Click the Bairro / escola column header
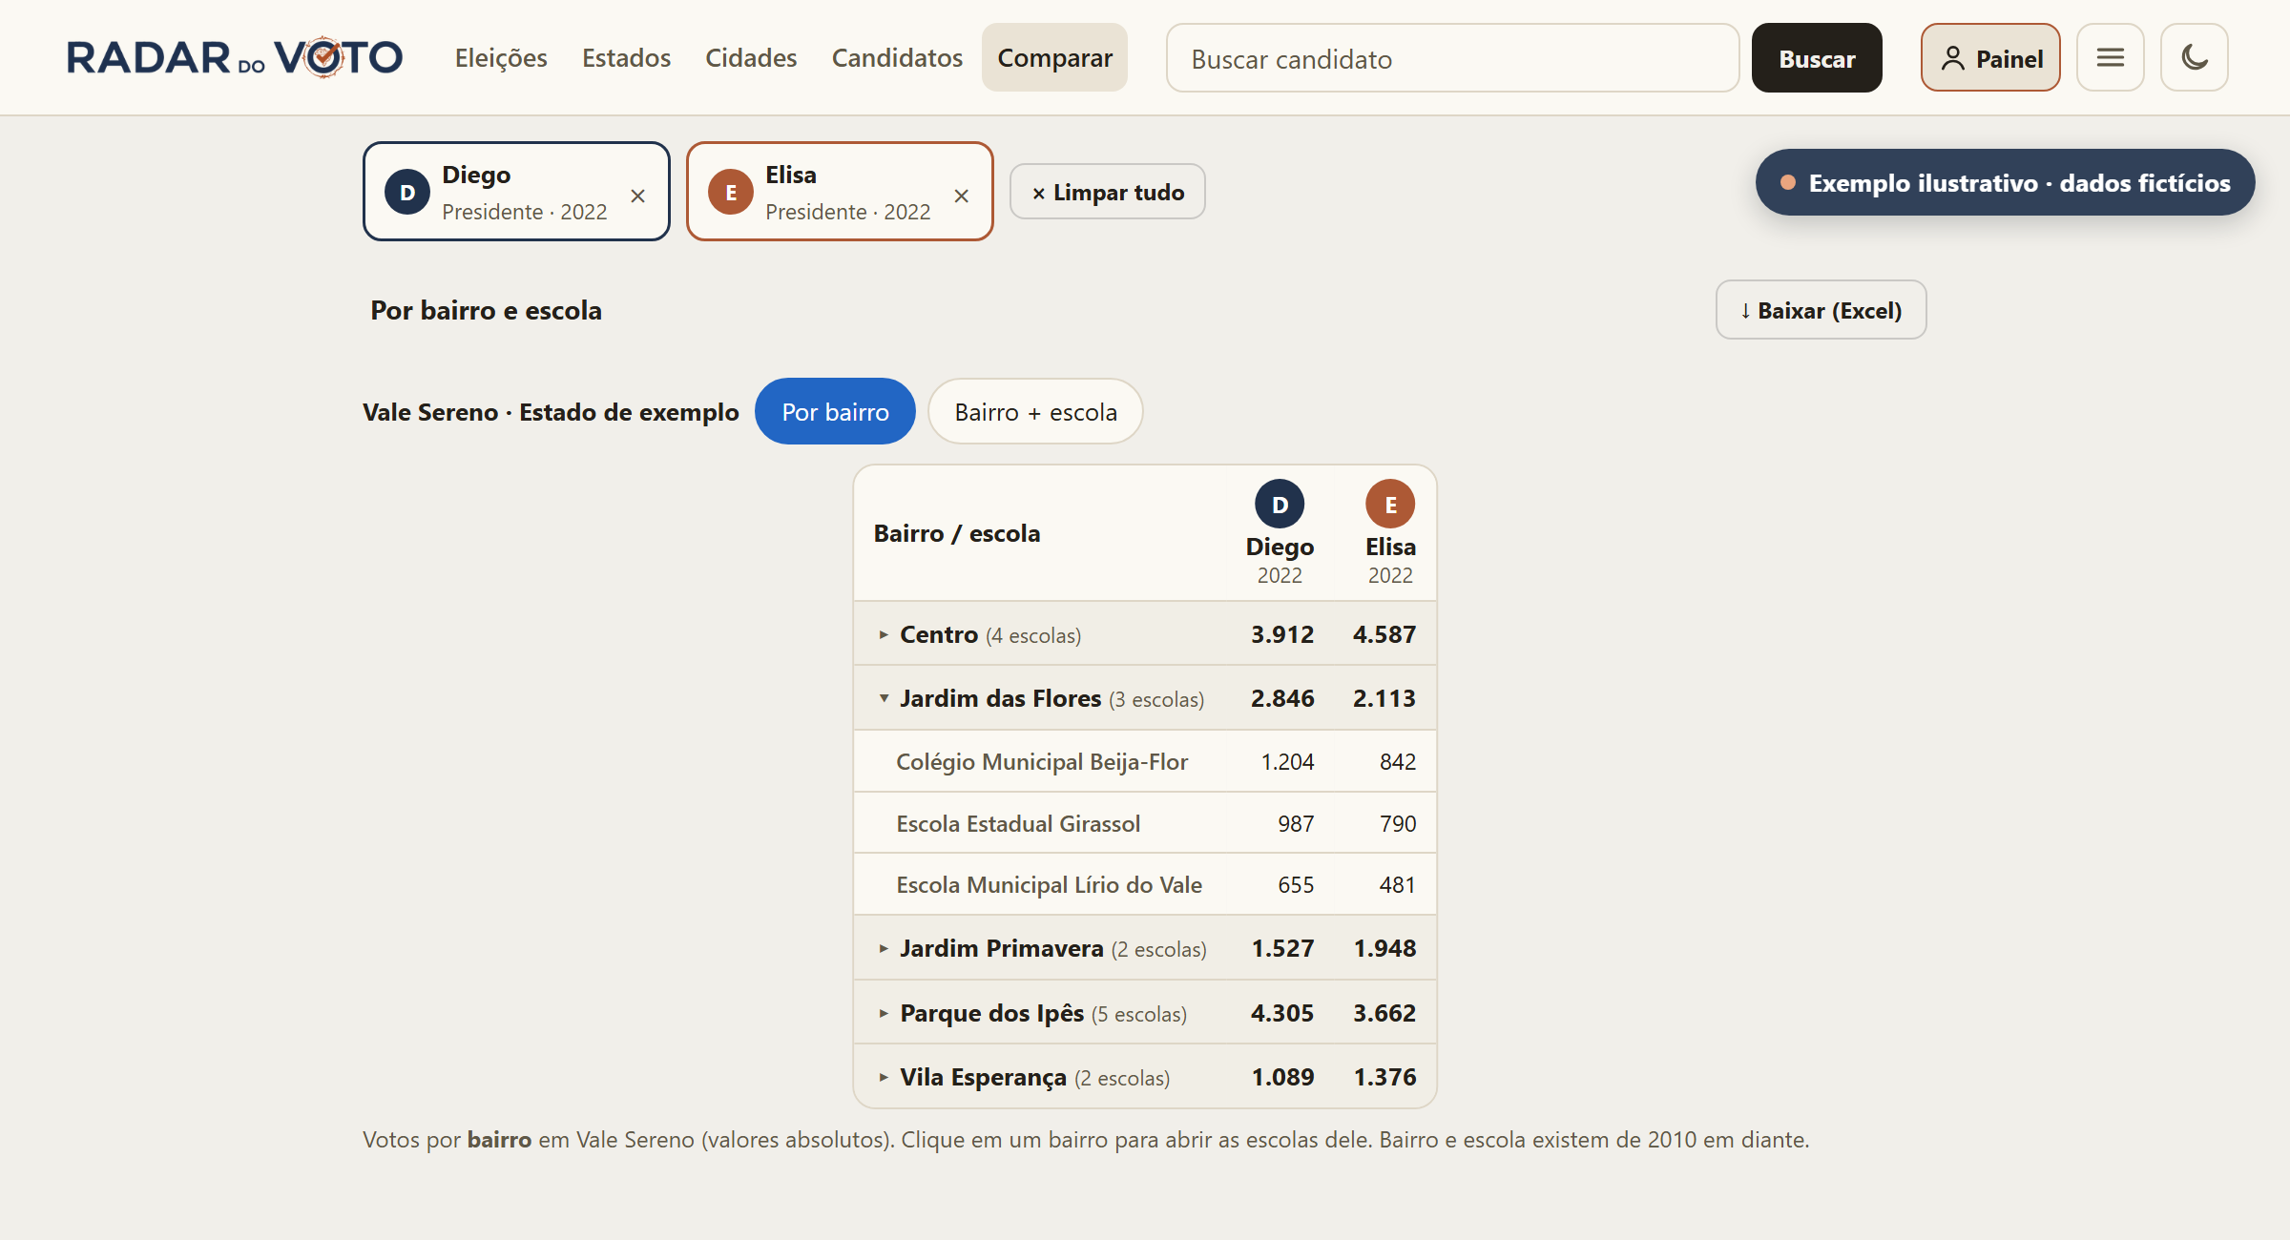 pyautogui.click(x=957, y=533)
